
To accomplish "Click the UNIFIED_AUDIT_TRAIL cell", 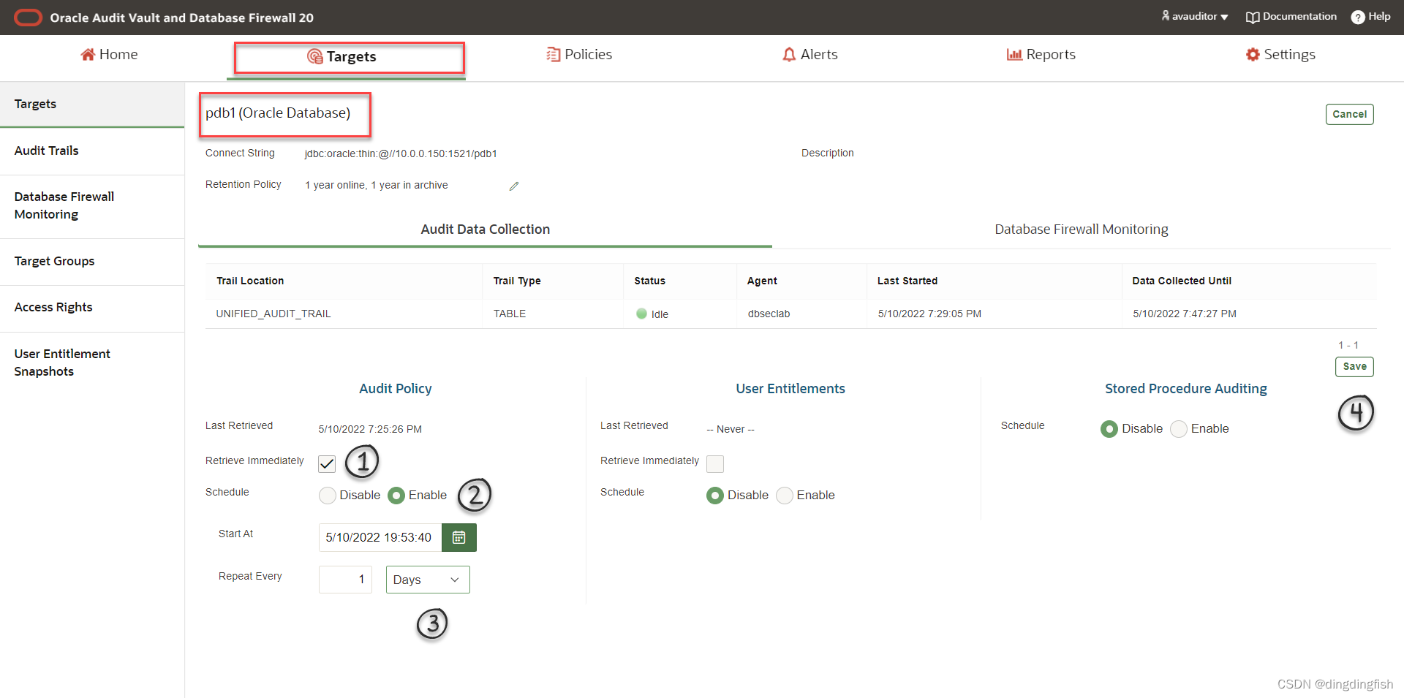I will point(273,314).
